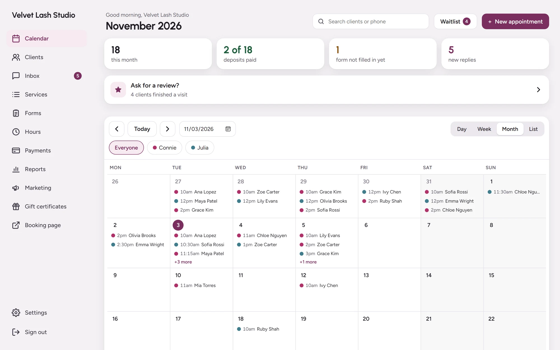This screenshot has width=560, height=350.
Task: Open the new replies stat card
Action: click(x=495, y=54)
